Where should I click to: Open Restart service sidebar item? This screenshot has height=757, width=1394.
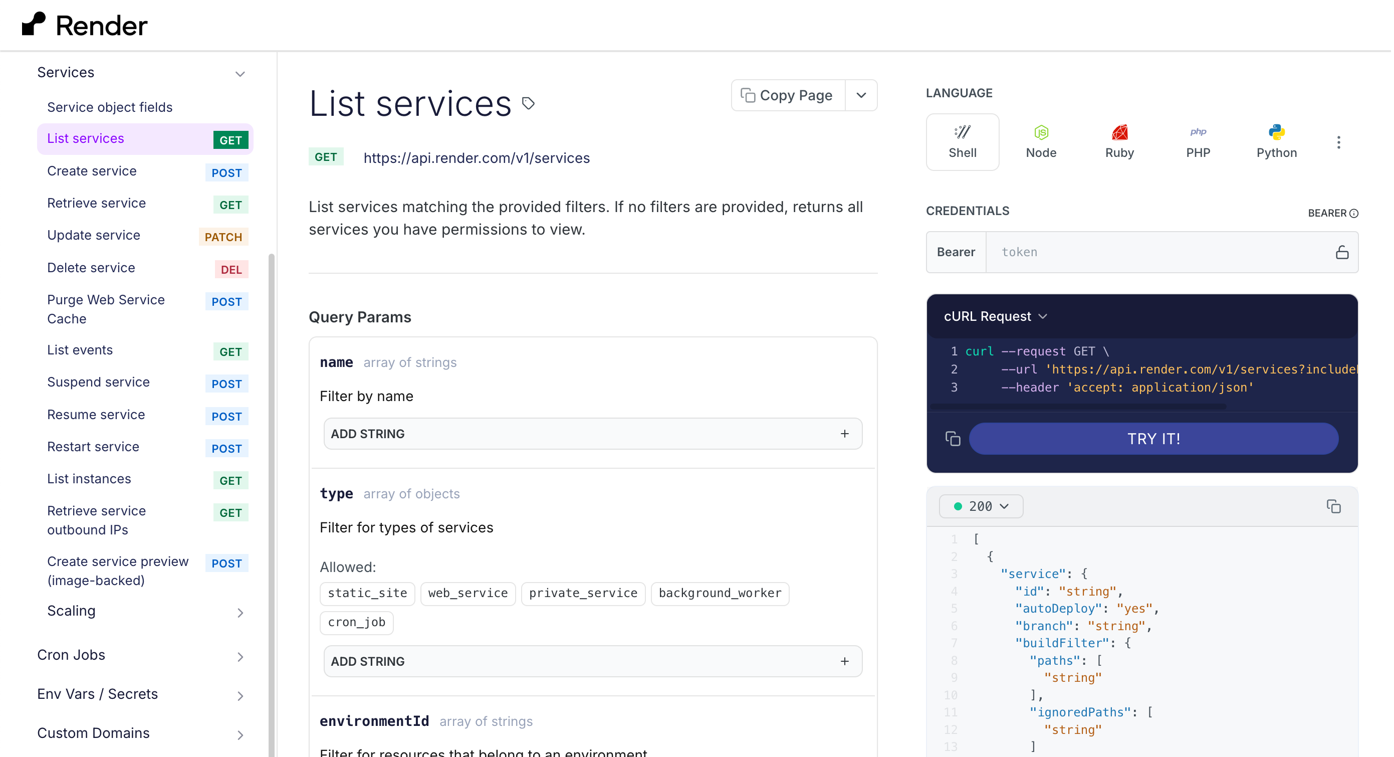click(x=145, y=448)
